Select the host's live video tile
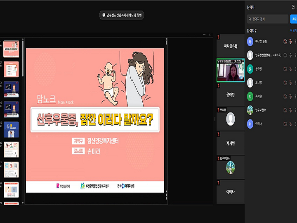Viewport: 297px width, 223px height. point(230,70)
